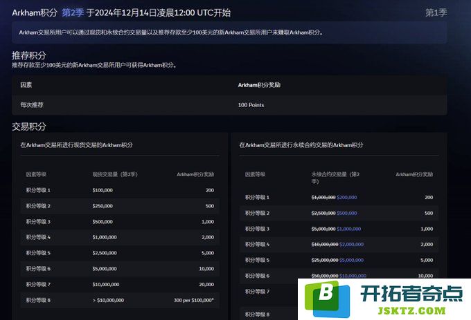Click the spot trading panel title '现货交易的Arkham积分'
The image size is (471, 320).
point(77,145)
